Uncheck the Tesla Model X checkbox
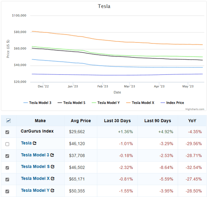The height and width of the screenshot is (197, 207). tap(7, 179)
